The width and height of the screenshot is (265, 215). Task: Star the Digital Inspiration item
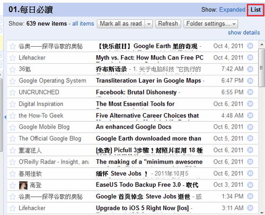(13, 104)
